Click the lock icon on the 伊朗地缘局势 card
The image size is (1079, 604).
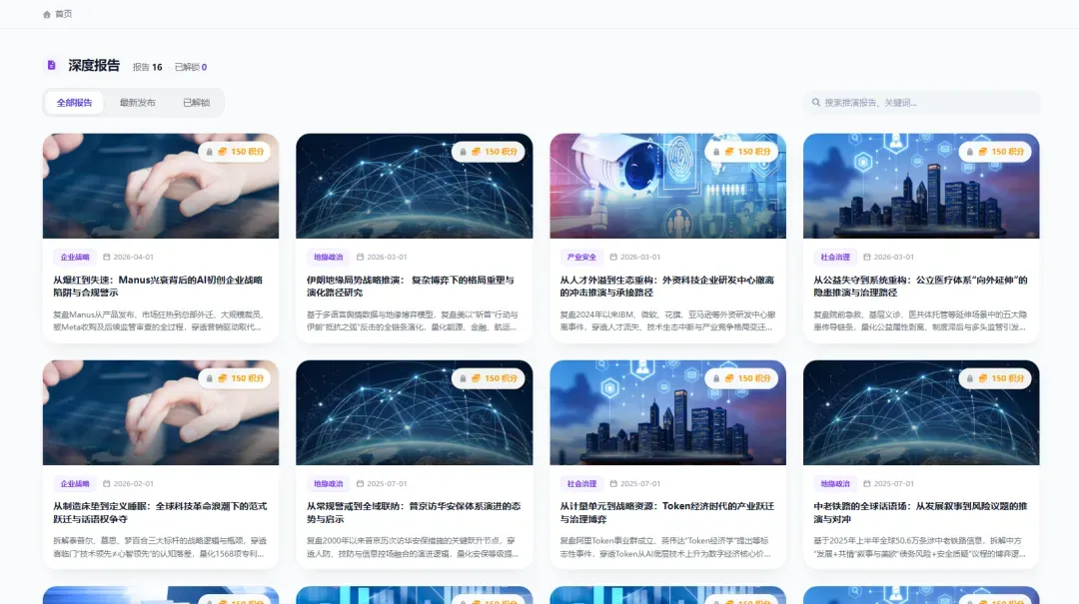[463, 152]
